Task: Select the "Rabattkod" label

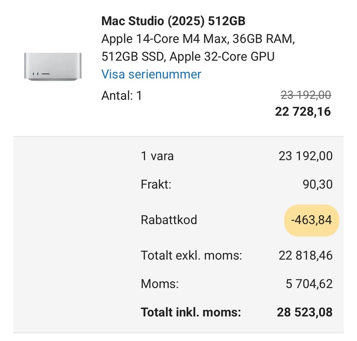Action: pyautogui.click(x=169, y=220)
